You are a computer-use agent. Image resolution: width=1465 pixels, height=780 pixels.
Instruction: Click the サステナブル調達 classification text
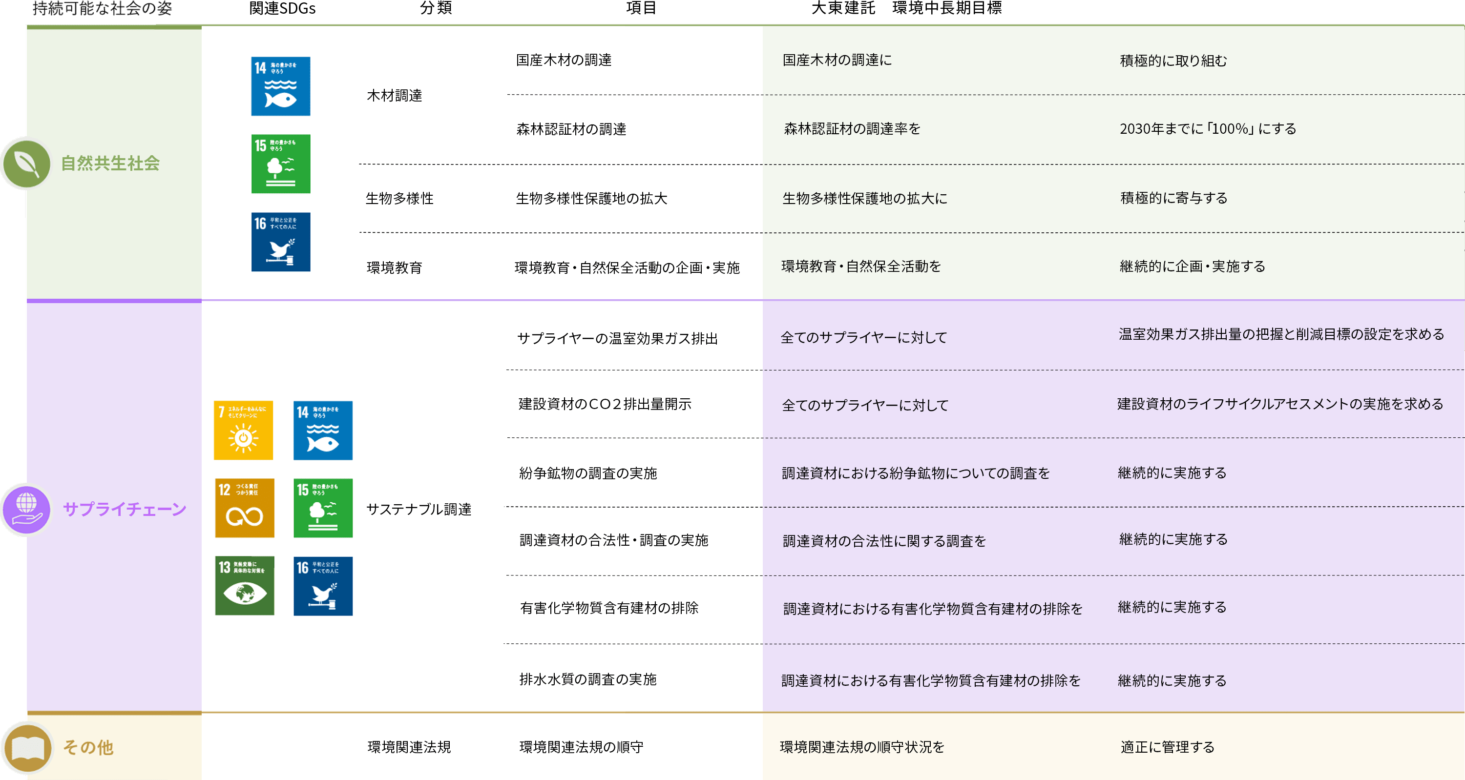[x=419, y=510]
